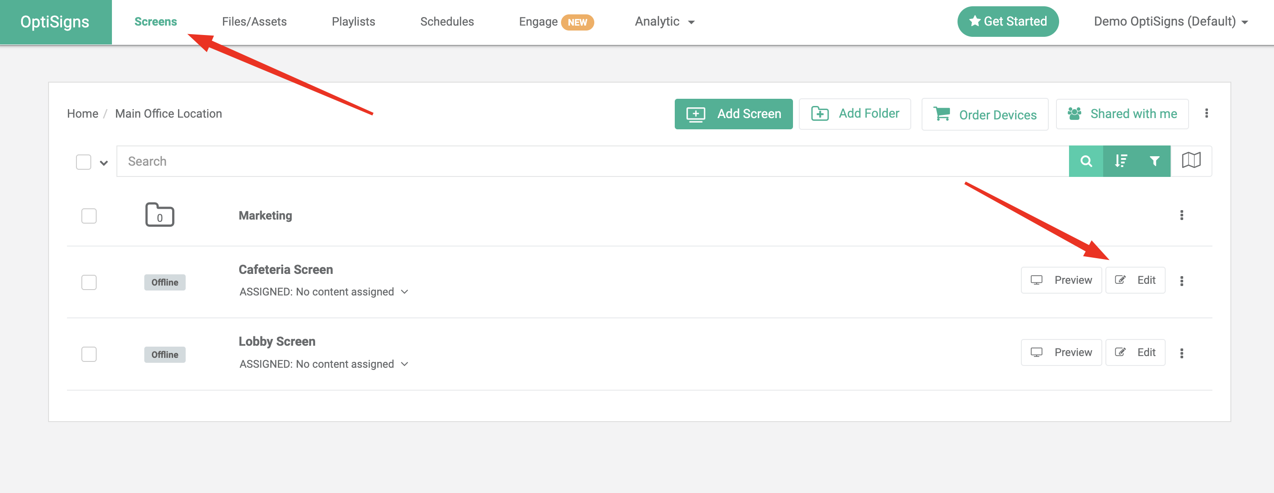The width and height of the screenshot is (1274, 493).
Task: Navigate to Home via the breadcrumb
Action: [x=82, y=113]
